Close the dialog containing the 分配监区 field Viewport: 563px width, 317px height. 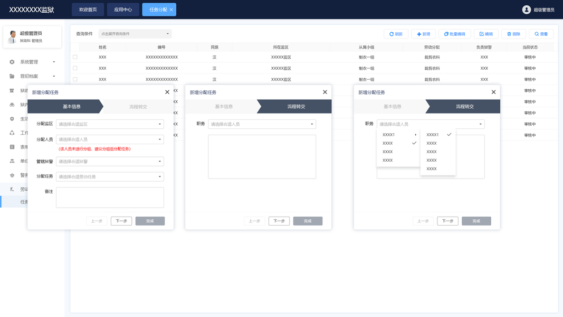(167, 92)
